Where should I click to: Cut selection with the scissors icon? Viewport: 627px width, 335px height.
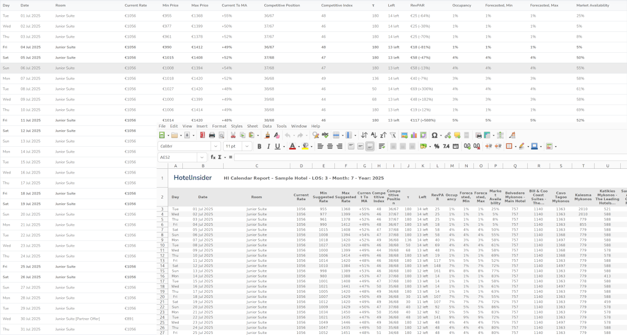pyautogui.click(x=234, y=135)
